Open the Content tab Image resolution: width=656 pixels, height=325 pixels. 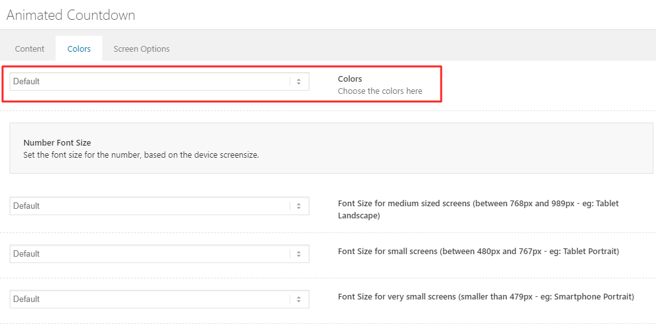click(x=29, y=49)
